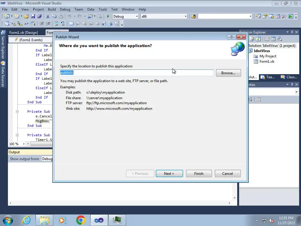Open the (Form1 Events) dropdown
301x226 pixels.
(x=31, y=40)
